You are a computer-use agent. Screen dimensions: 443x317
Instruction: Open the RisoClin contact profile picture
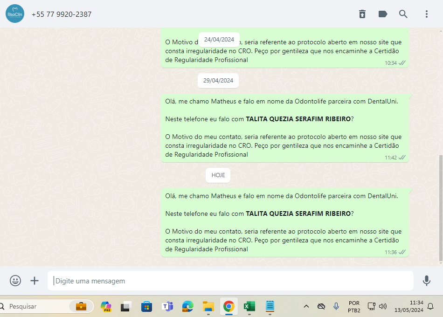pos(15,14)
